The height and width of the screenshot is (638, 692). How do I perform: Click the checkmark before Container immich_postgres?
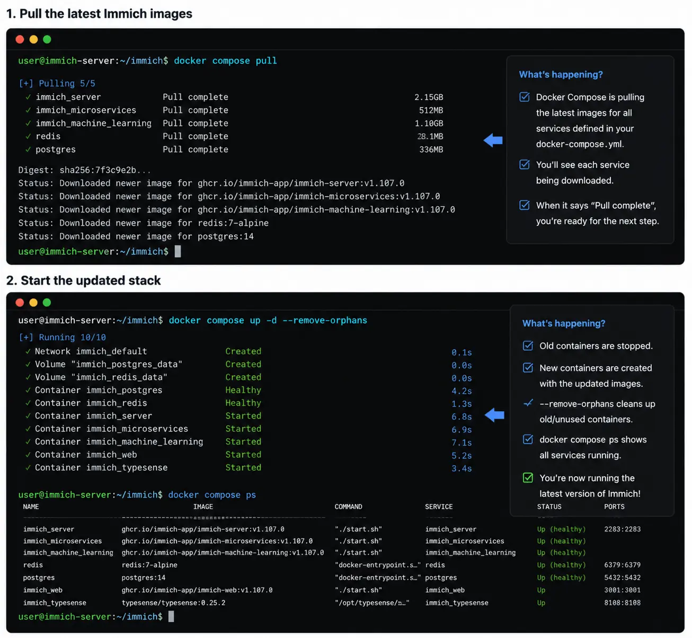click(x=28, y=390)
